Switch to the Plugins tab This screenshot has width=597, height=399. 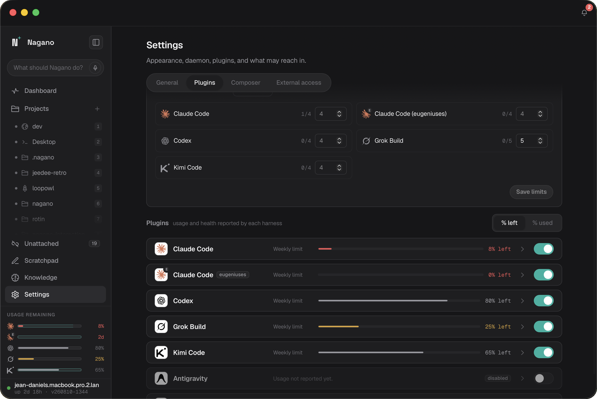[204, 83]
